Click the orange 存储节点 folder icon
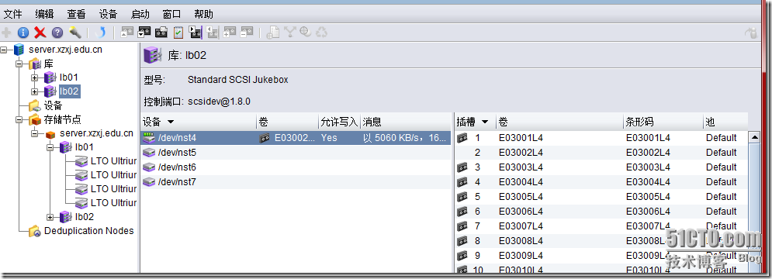772x279 pixels. click(34, 119)
